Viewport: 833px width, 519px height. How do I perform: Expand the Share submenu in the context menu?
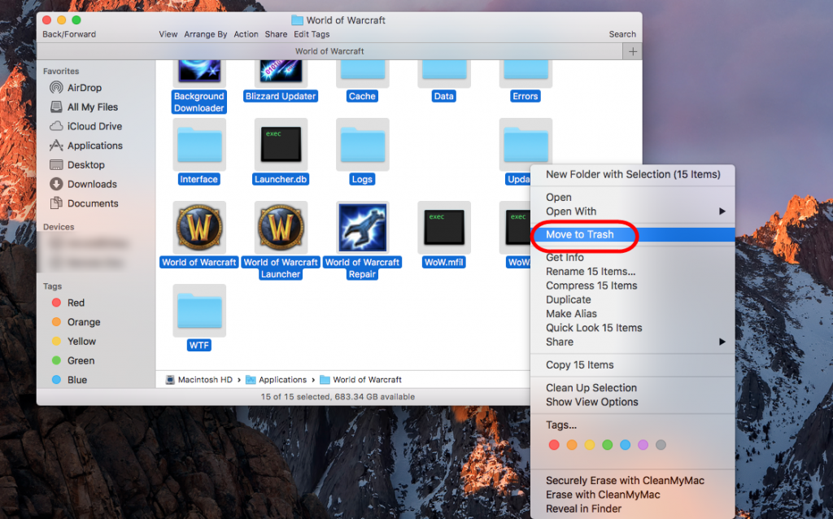[561, 342]
